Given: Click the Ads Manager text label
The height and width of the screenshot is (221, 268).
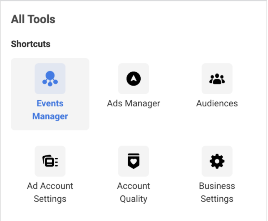Looking at the screenshot, I should [134, 103].
